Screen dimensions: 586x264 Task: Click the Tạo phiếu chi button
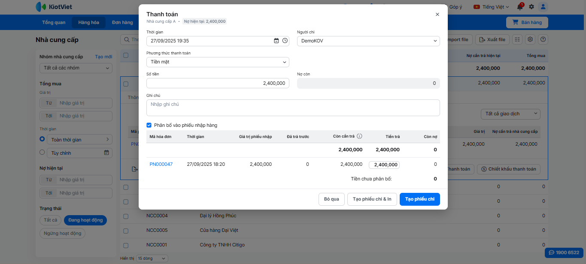[419, 199]
